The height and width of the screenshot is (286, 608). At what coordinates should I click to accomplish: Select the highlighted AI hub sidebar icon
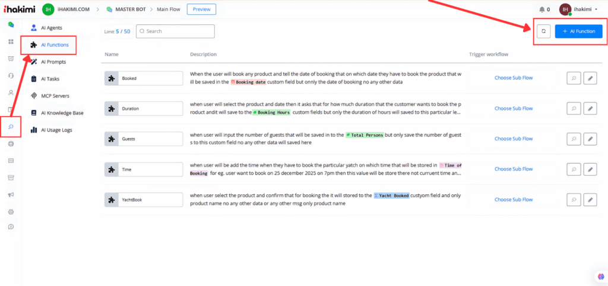(x=11, y=127)
